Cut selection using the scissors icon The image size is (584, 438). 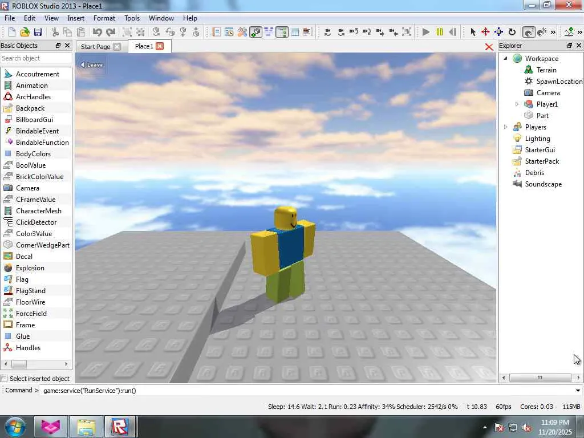click(x=55, y=32)
